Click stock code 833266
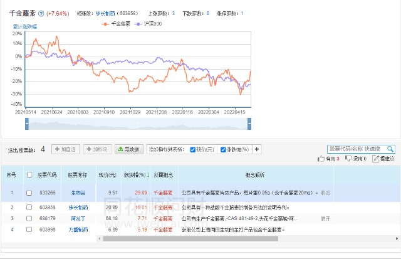Screen dimensions: 401x259 [x=48, y=193]
